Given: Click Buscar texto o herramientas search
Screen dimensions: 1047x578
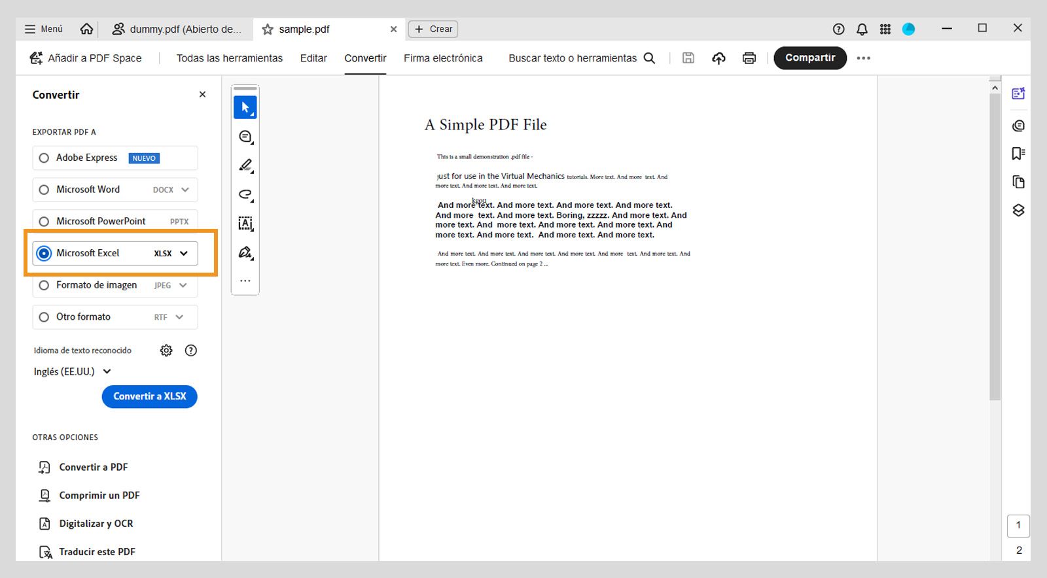Looking at the screenshot, I should [582, 58].
